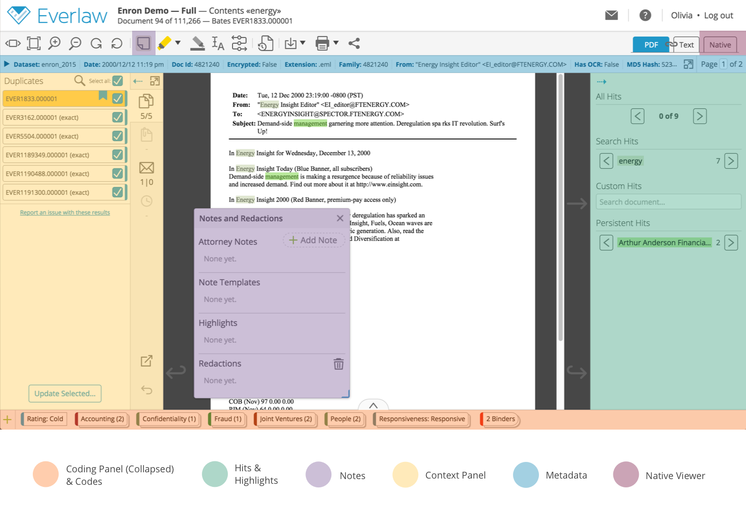Open the document history icon
Viewport: 746px width, 515px height.
pyautogui.click(x=266, y=43)
